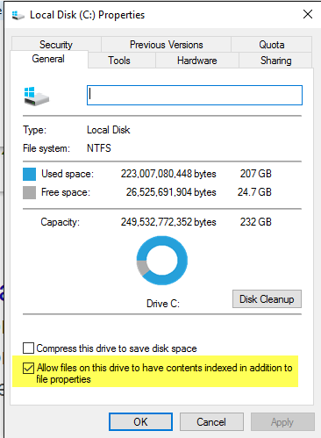Click the gray Free space swatch
The width and height of the screenshot is (321, 438).
29,192
